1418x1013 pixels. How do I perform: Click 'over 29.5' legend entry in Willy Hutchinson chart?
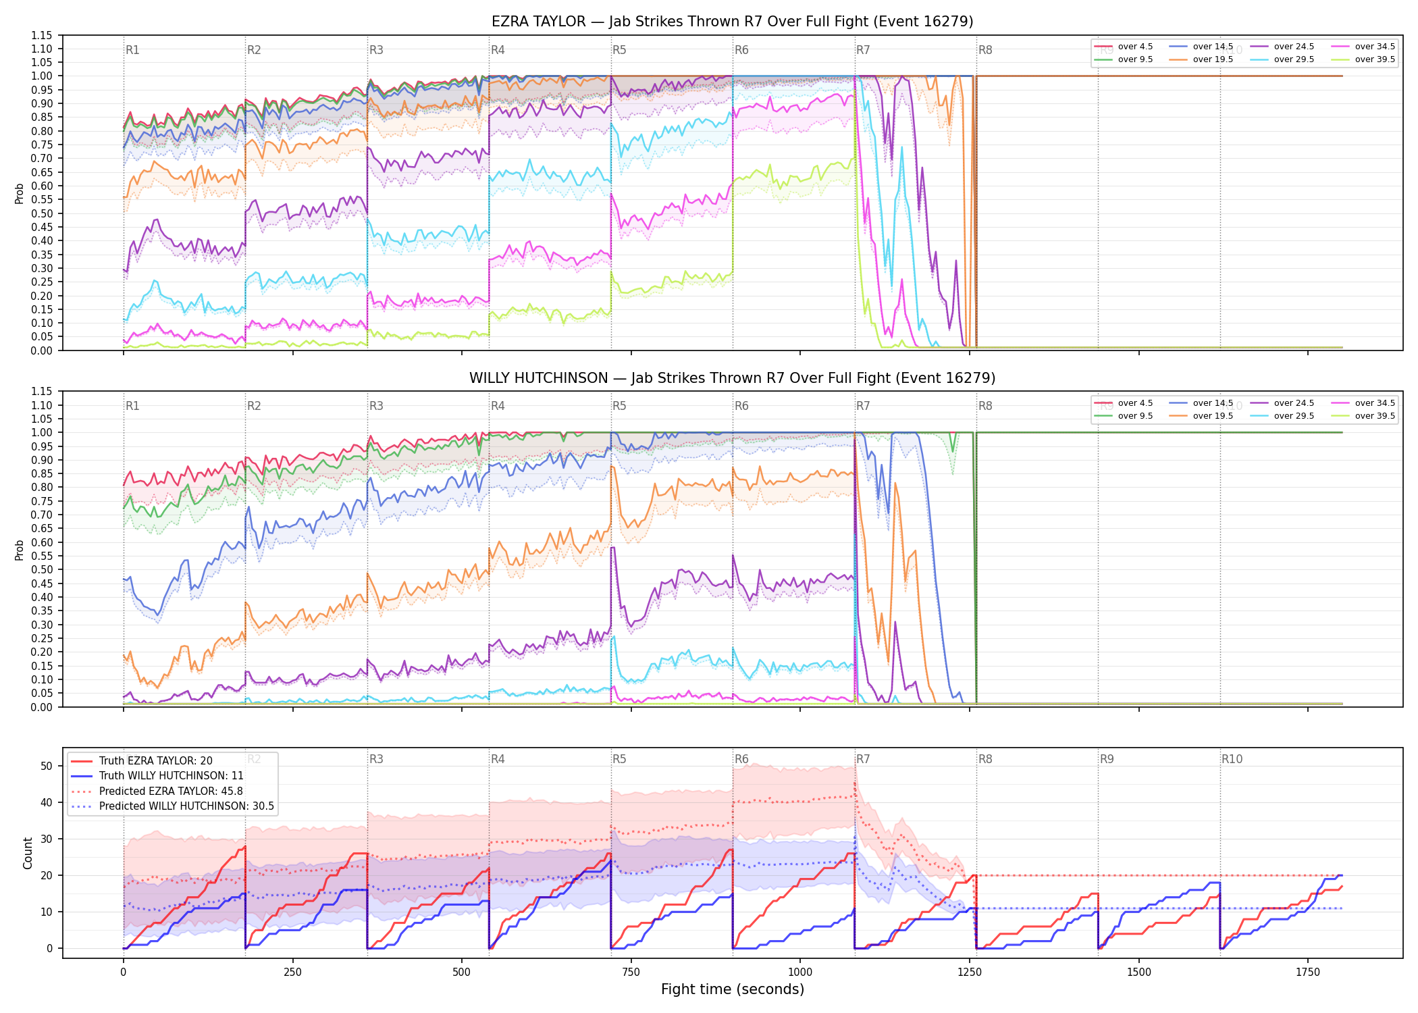click(1282, 416)
